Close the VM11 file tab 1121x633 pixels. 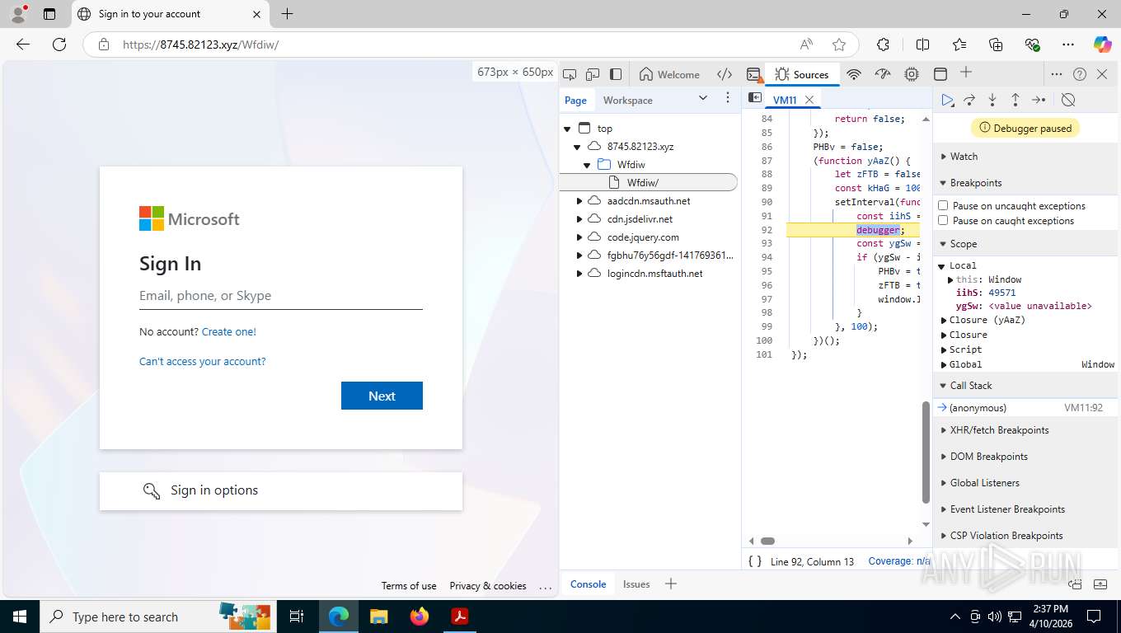coord(809,100)
